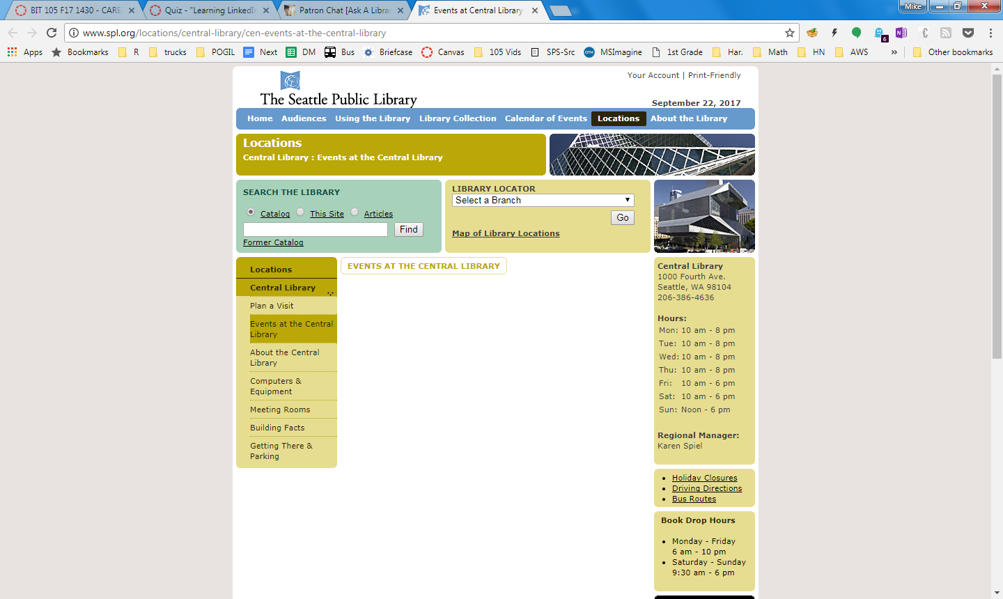
Task: View the site information icon in address bar
Action: pyautogui.click(x=74, y=33)
